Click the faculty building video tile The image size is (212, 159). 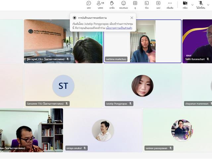63,41
